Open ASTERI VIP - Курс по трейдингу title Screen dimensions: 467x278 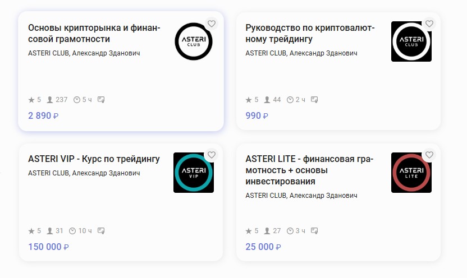pyautogui.click(x=94, y=159)
